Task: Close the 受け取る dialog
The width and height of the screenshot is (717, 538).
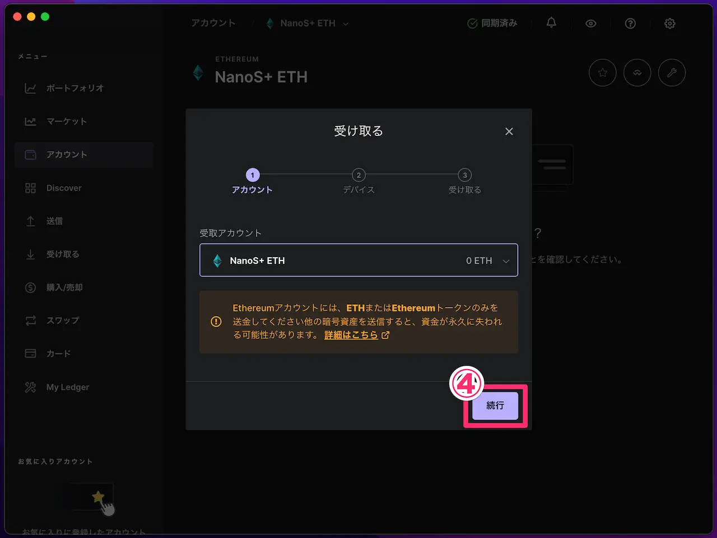Action: coord(509,131)
